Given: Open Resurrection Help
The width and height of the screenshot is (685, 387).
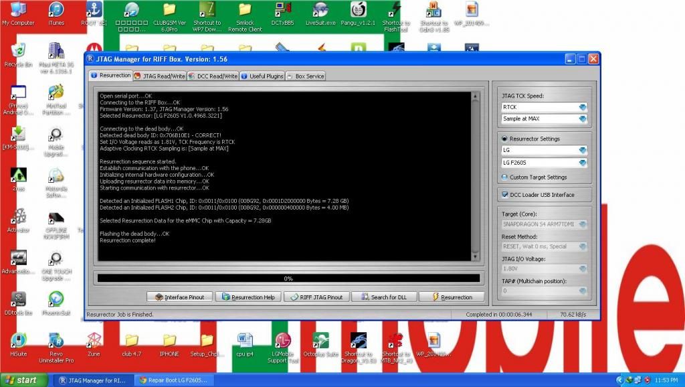Looking at the screenshot, I should tap(248, 297).
